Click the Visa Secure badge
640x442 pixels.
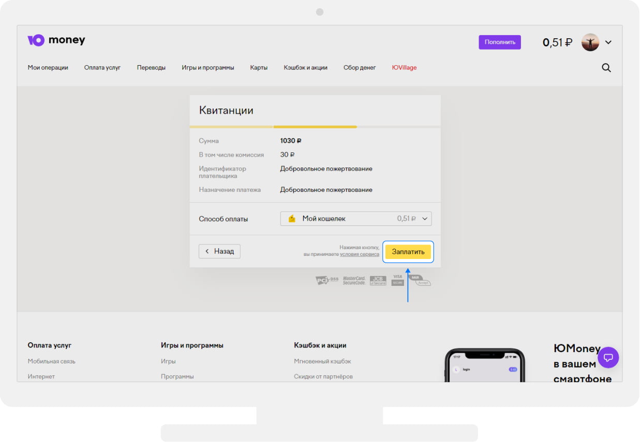point(397,280)
